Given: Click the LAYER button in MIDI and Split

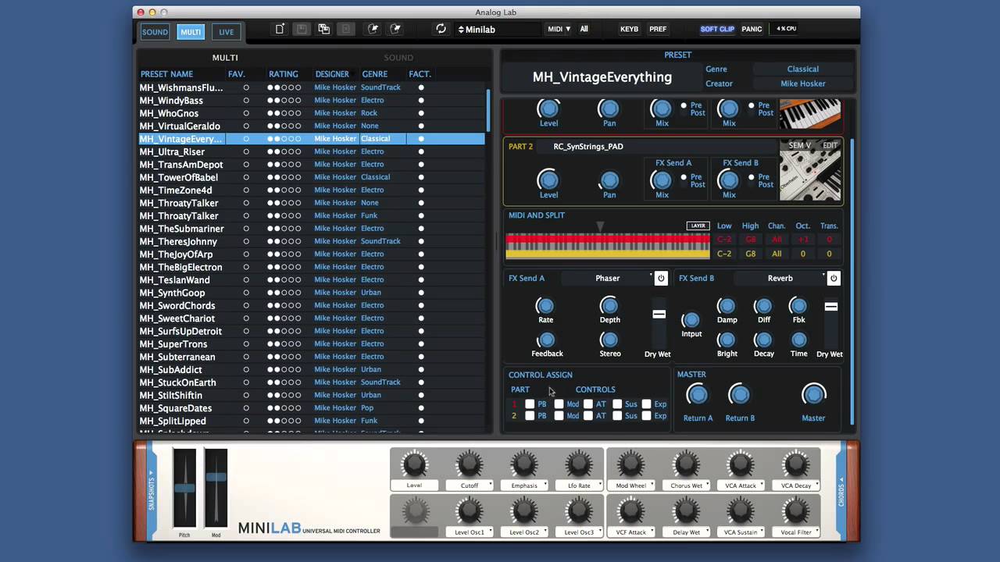Looking at the screenshot, I should point(698,226).
